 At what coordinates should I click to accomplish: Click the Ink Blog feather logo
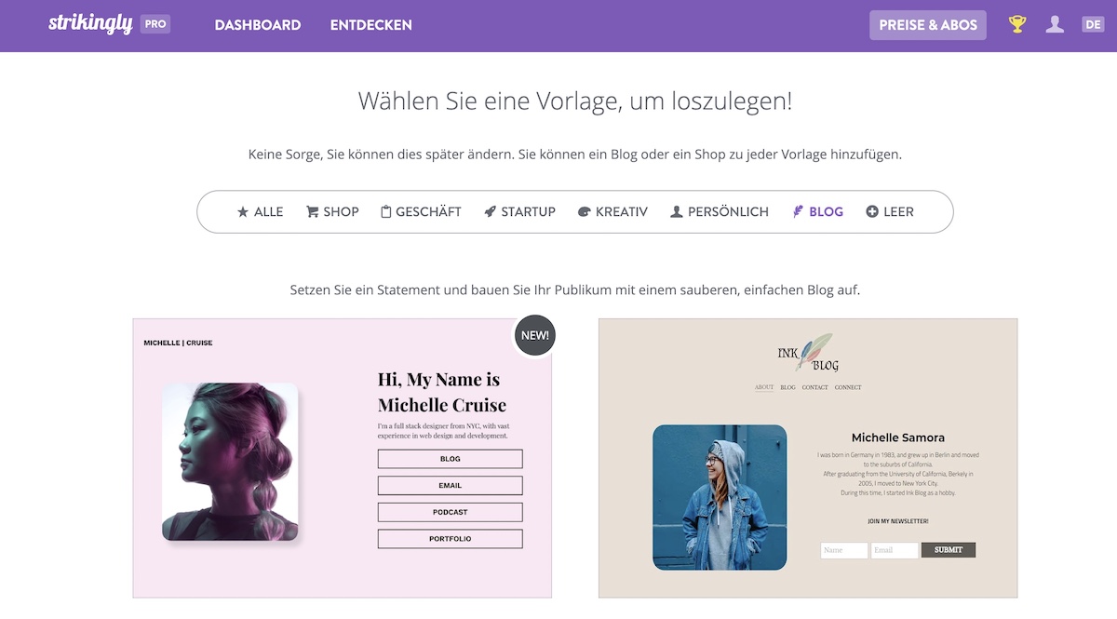click(x=807, y=353)
